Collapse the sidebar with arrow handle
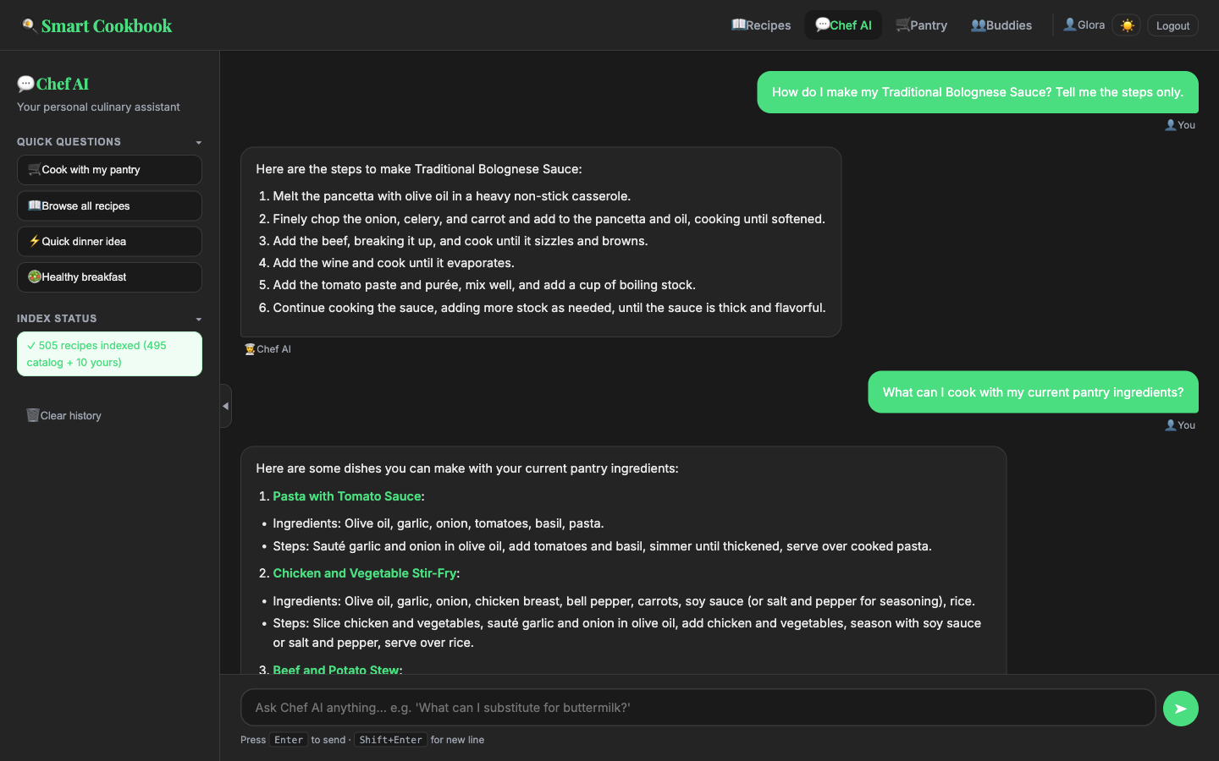The width and height of the screenshot is (1219, 761). coord(225,406)
